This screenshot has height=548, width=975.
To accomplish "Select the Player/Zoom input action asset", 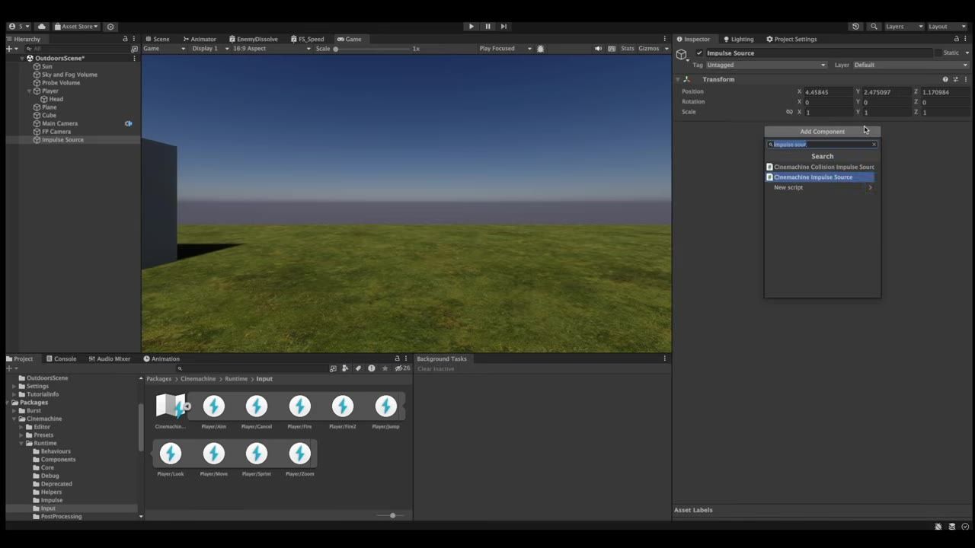I will (300, 458).
